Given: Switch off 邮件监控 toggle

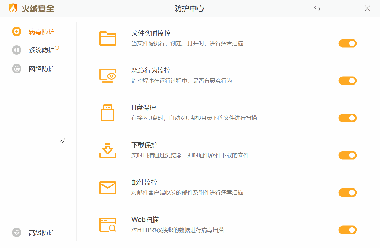Looking at the screenshot, I should tap(348, 193).
